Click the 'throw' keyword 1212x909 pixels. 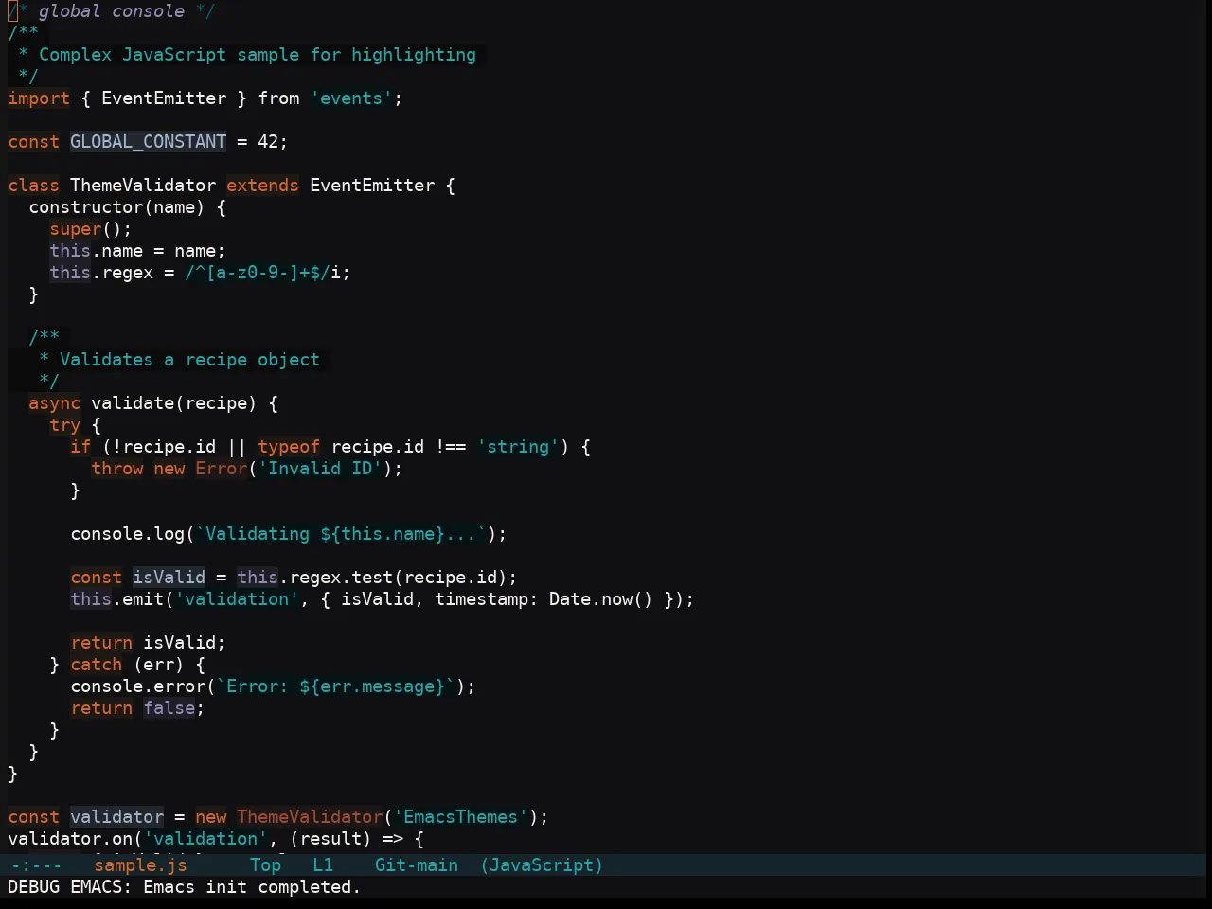coord(116,469)
